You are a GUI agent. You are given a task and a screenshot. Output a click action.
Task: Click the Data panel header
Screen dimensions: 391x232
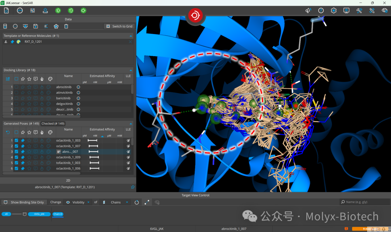pos(68,19)
